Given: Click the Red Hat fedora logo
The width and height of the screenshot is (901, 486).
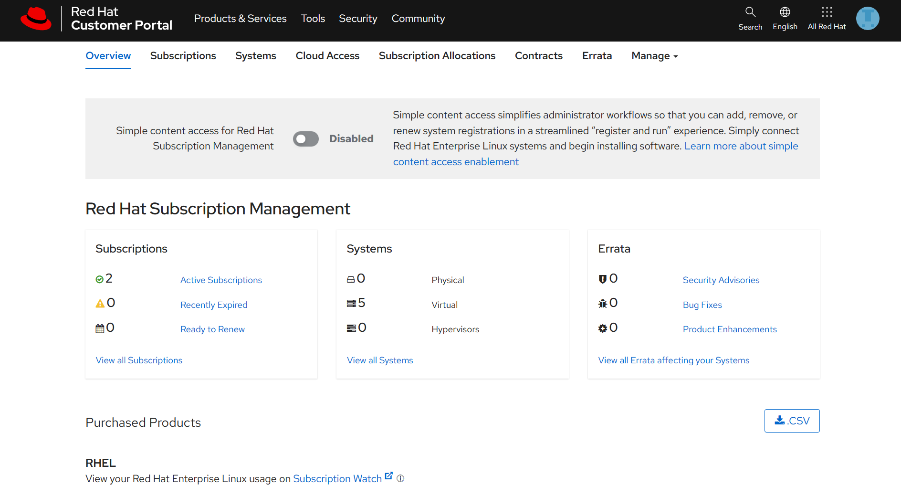Looking at the screenshot, I should tap(36, 19).
